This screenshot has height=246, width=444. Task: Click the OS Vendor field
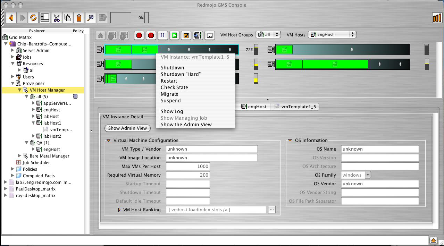[x=380, y=184]
